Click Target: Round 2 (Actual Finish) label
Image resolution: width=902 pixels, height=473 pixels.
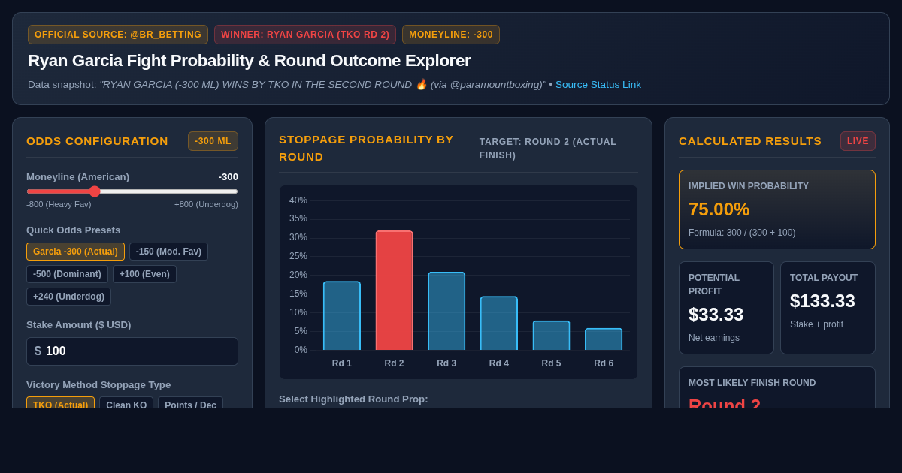(x=548, y=149)
